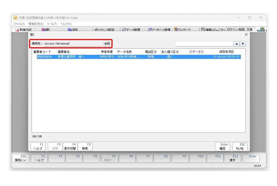
Task: Open the ヘルプ(H) menu
Action: (x=66, y=24)
